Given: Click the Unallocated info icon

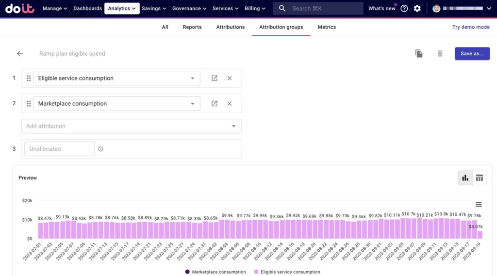Looking at the screenshot, I should pyautogui.click(x=101, y=149).
